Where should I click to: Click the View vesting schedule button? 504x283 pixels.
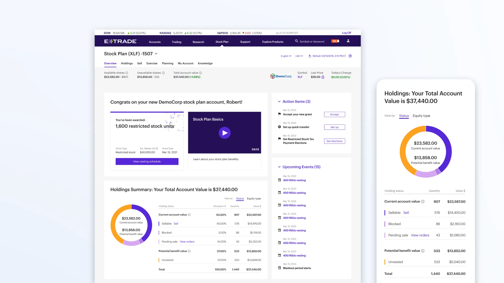pyautogui.click(x=147, y=161)
